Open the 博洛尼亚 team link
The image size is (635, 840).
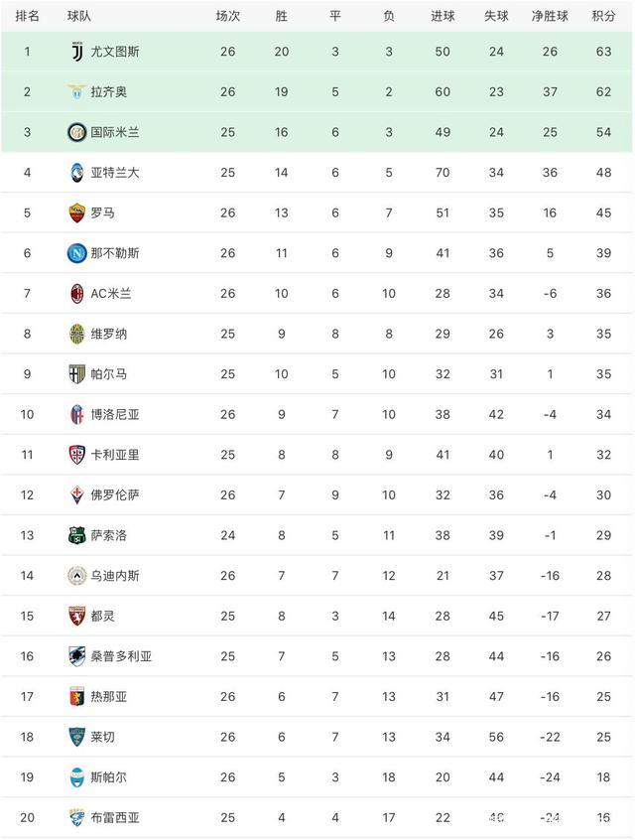(x=114, y=414)
